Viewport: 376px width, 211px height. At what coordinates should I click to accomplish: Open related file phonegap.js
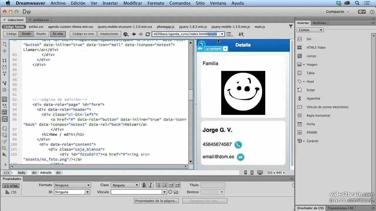166,27
